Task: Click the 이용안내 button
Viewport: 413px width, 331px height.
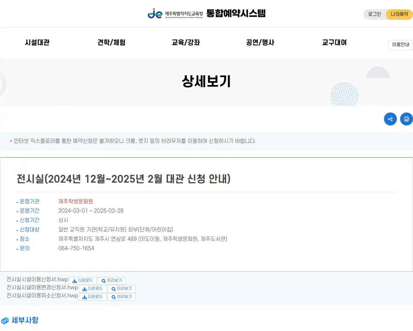Action: click(x=401, y=45)
